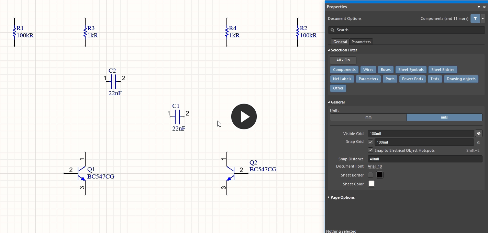Open the filter dropdown arrow

(x=483, y=19)
